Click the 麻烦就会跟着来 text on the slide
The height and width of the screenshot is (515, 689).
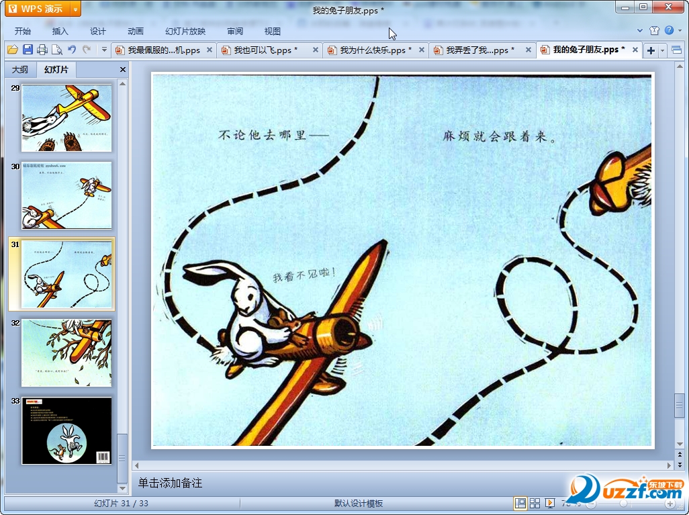499,136
